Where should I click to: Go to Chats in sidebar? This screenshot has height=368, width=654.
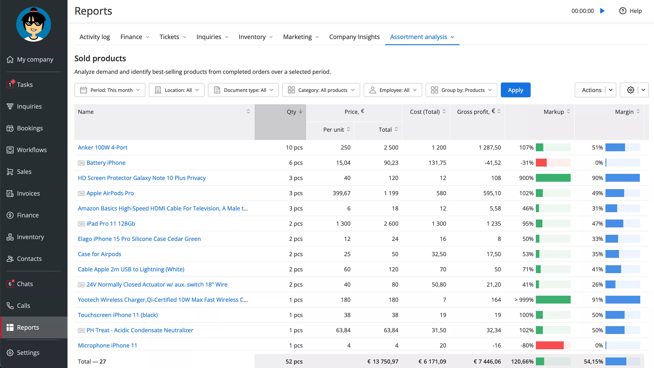[25, 284]
